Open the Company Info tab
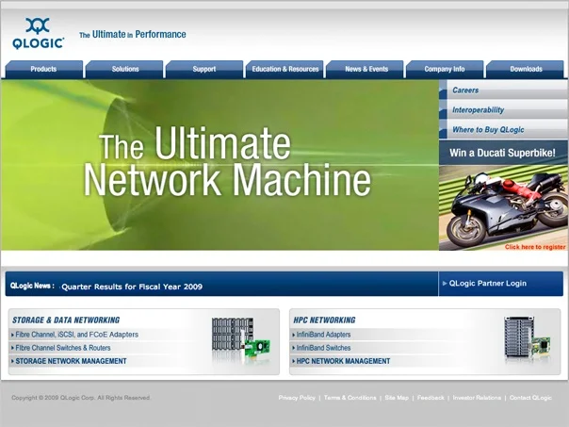569x427 pixels. [445, 69]
